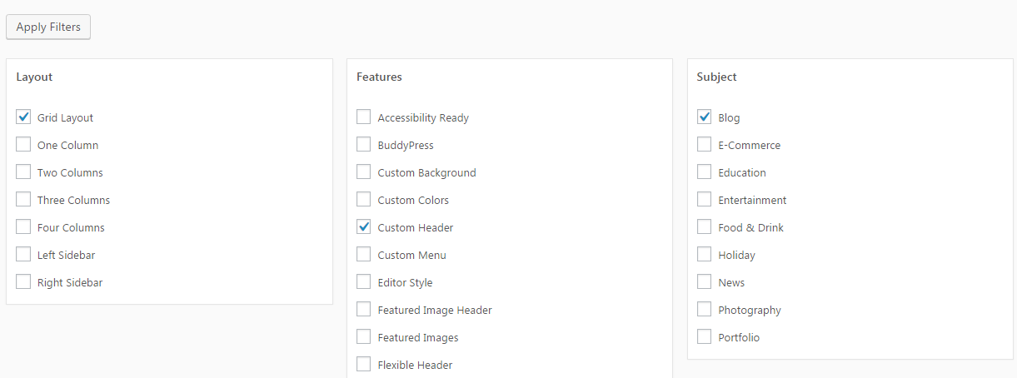This screenshot has height=378, width=1017.
Task: Check the E-Commerce subject filter
Action: click(705, 144)
